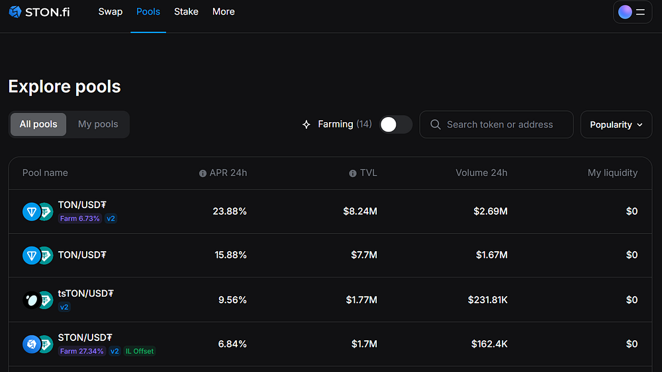662x372 pixels.
Task: Expand the More navigation menu
Action: [223, 12]
